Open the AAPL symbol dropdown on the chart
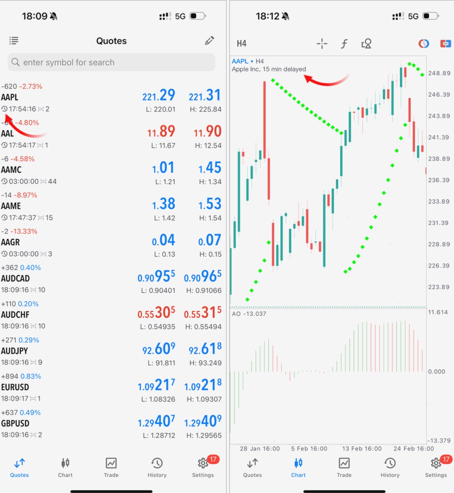The width and height of the screenshot is (454, 493). click(243, 61)
